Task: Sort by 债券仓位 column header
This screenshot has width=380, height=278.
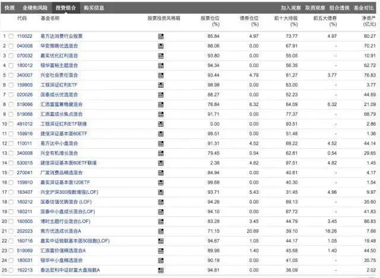Action: [249, 21]
